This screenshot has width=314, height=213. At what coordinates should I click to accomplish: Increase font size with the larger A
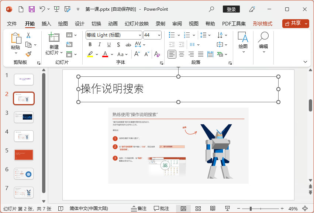coord(137,54)
